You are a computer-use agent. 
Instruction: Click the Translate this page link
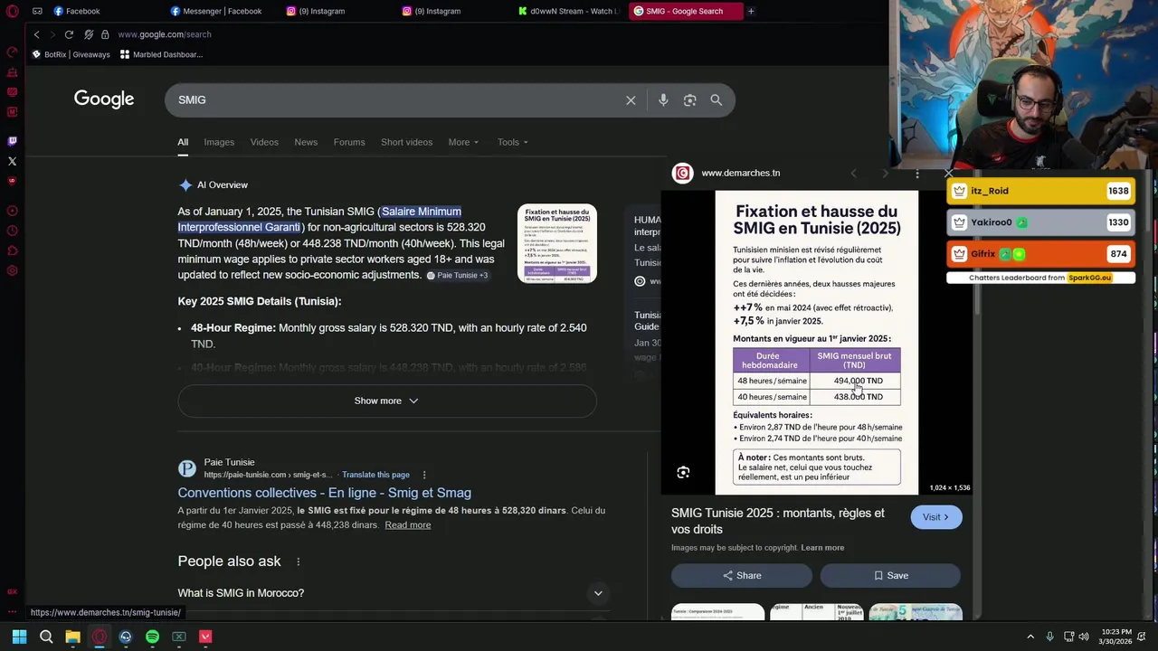tap(375, 475)
